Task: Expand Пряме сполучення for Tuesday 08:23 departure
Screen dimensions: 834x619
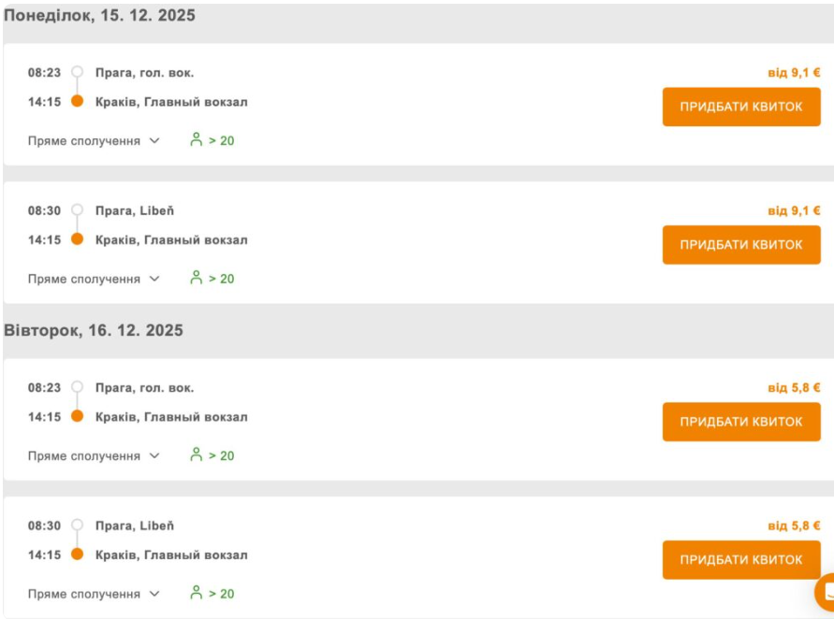Action: tap(94, 455)
